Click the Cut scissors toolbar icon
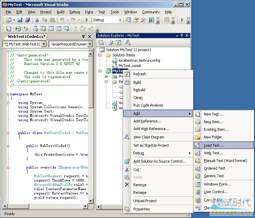255x218 pixels. [37, 20]
